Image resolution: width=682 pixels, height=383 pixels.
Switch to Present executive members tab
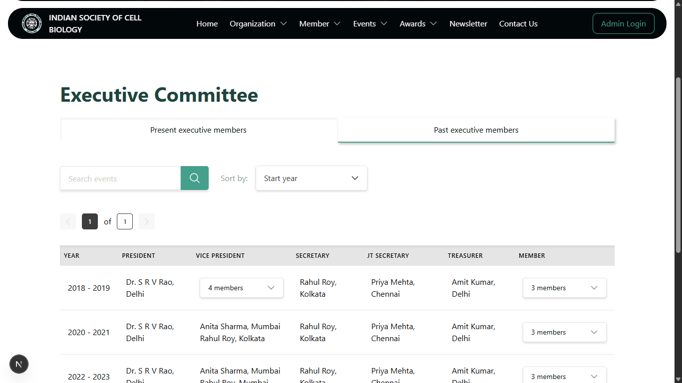point(199,130)
